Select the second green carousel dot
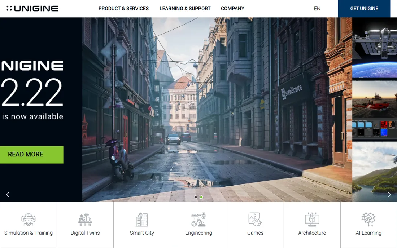This screenshot has height=248, width=397. (201, 197)
